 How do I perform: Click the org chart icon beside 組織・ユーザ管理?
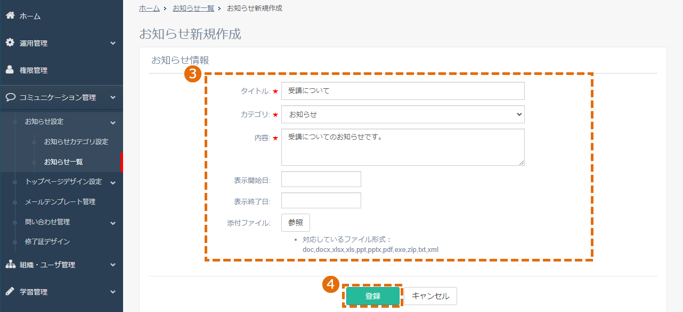(x=10, y=264)
